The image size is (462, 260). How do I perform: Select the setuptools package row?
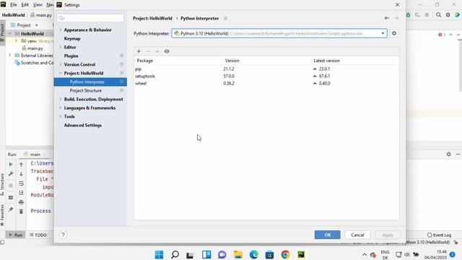coord(266,76)
